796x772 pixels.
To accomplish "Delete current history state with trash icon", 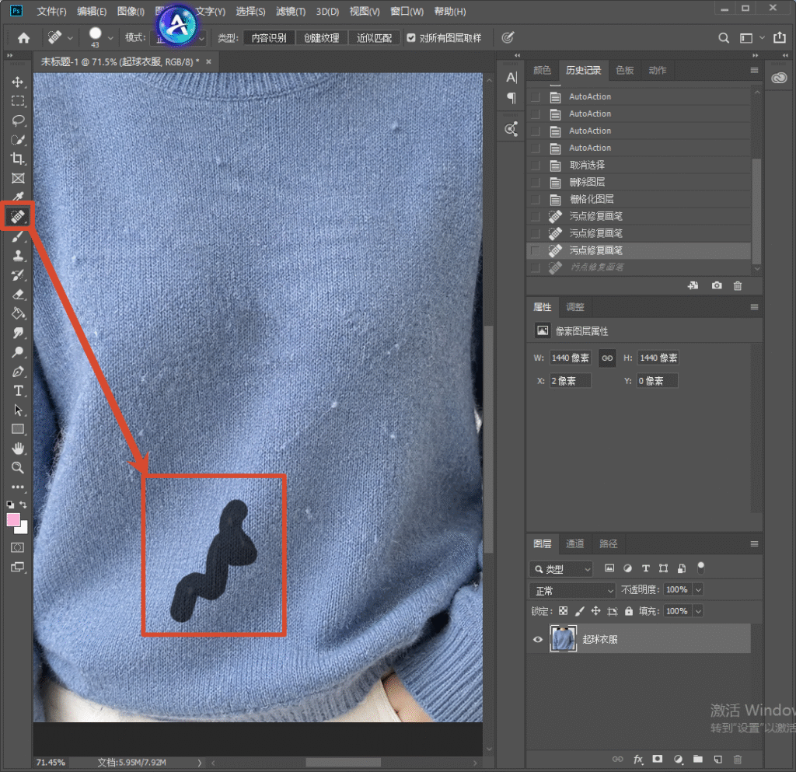I will pyautogui.click(x=738, y=286).
